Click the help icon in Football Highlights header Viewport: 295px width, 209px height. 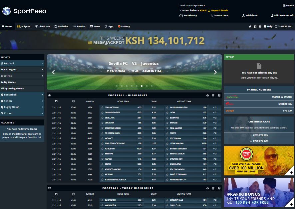219,96
